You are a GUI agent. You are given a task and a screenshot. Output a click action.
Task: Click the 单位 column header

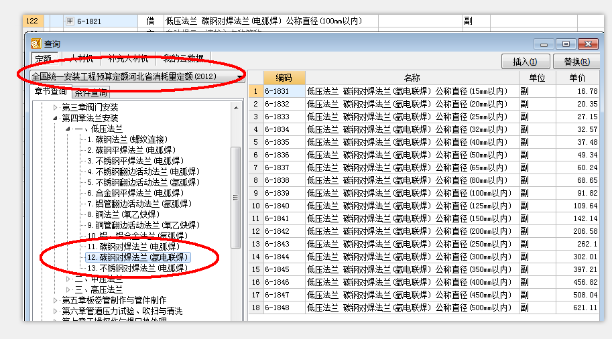tap(537, 78)
